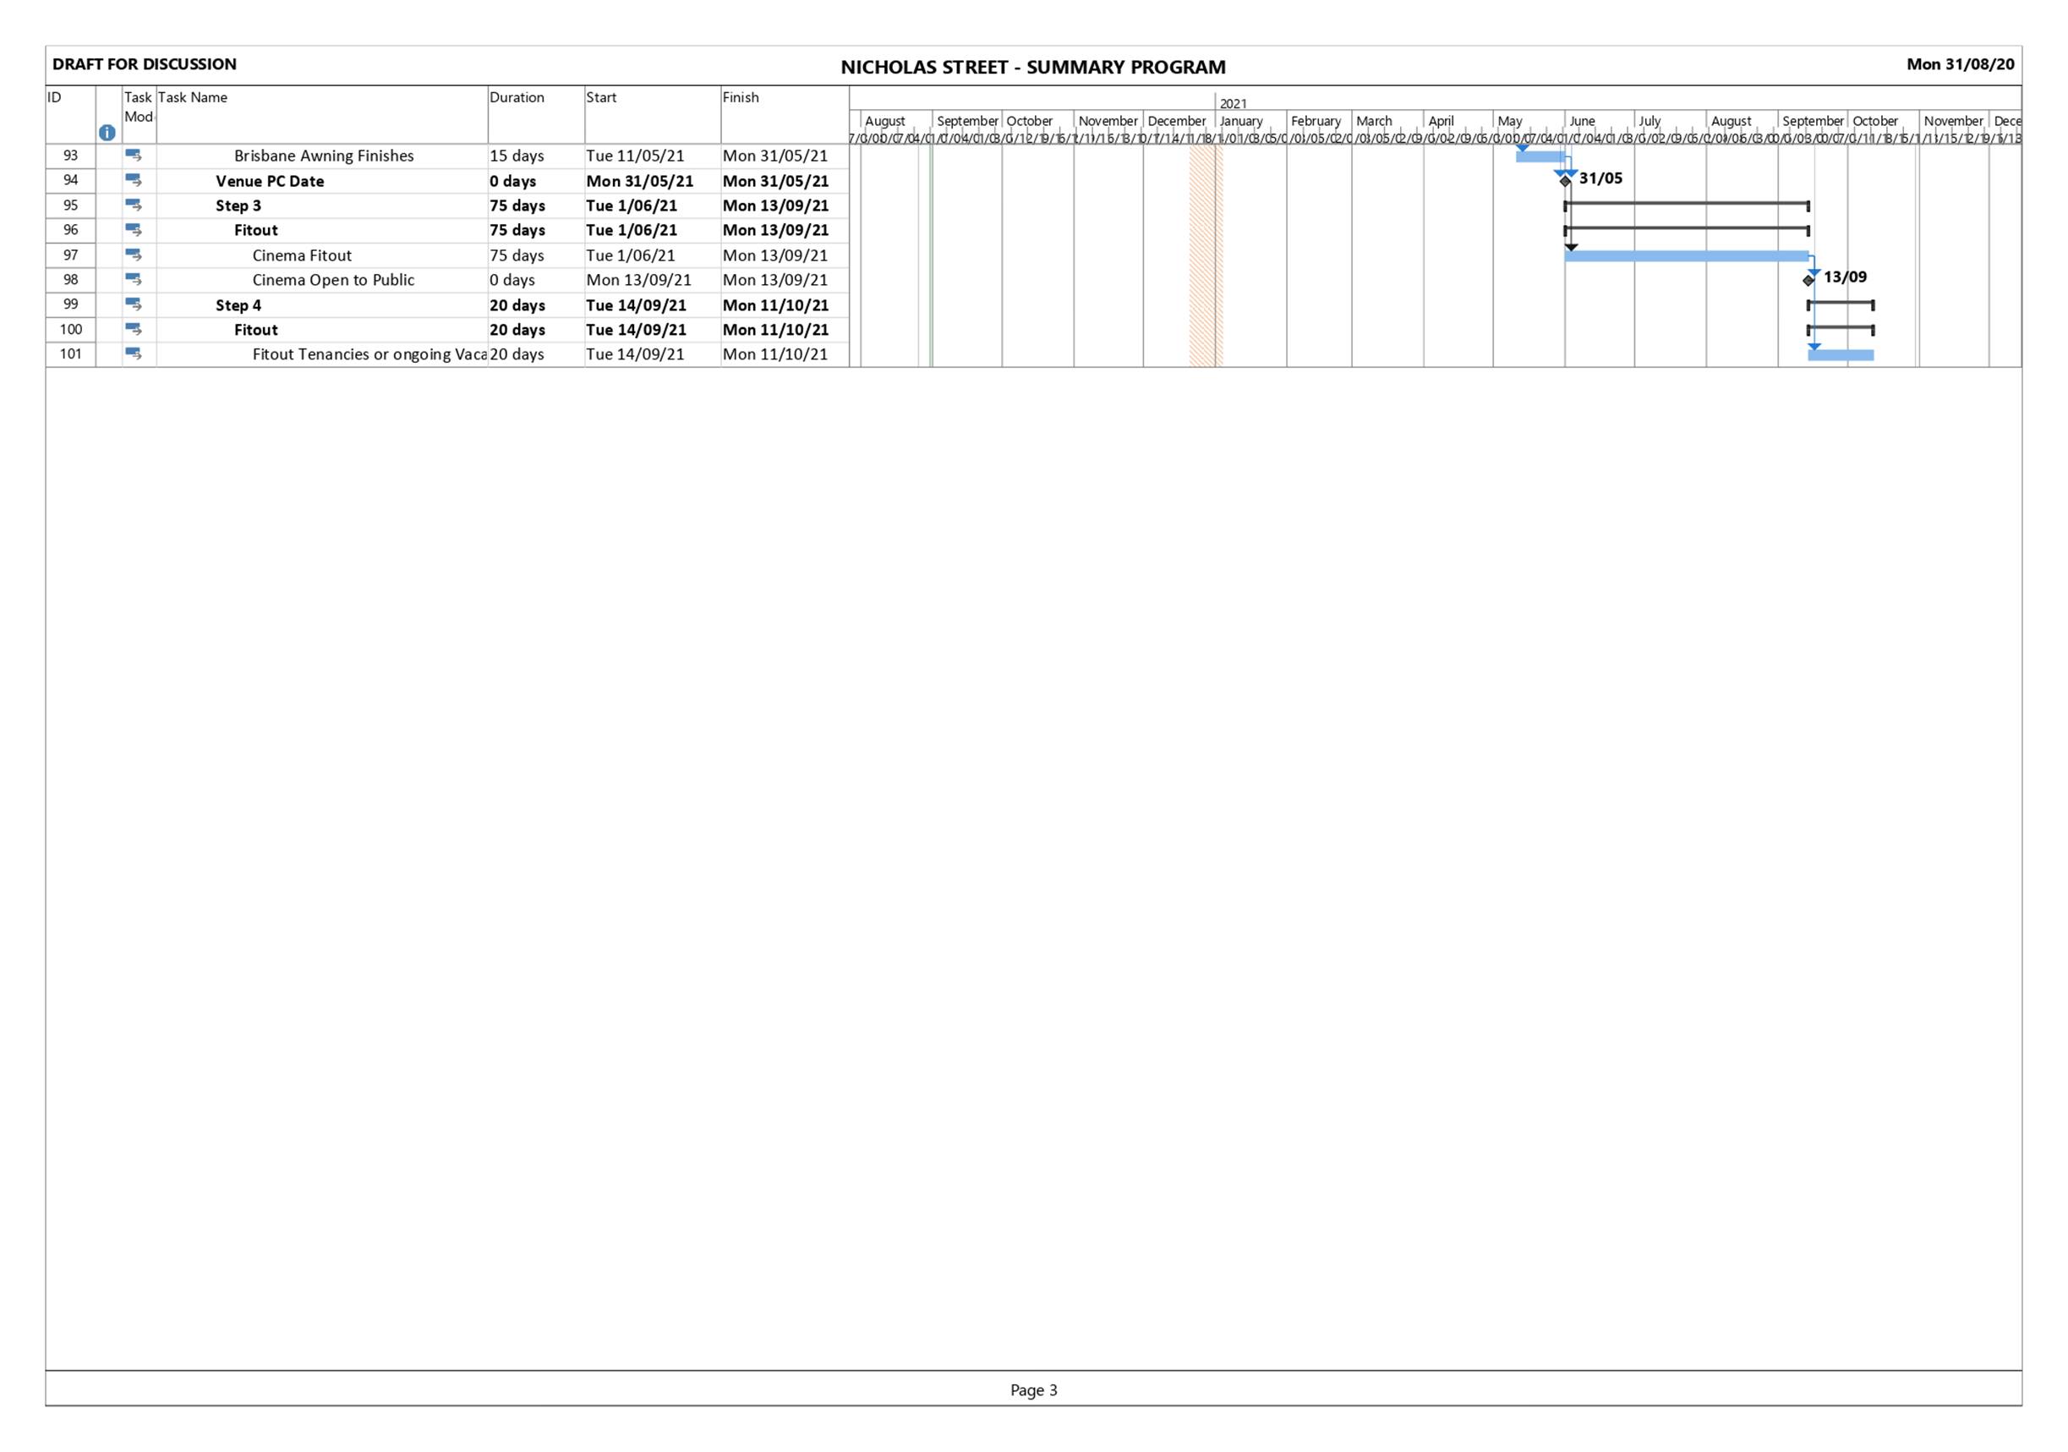Select the Brisbane Awning Finishes task name
The image size is (2068, 1452).
[325, 156]
